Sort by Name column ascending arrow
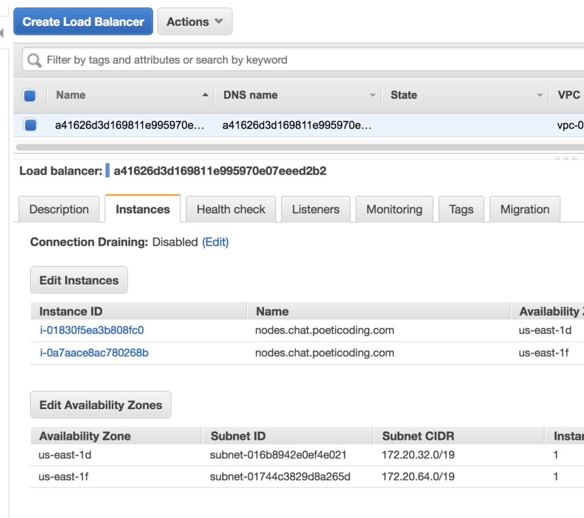This screenshot has width=584, height=518. 205,95
